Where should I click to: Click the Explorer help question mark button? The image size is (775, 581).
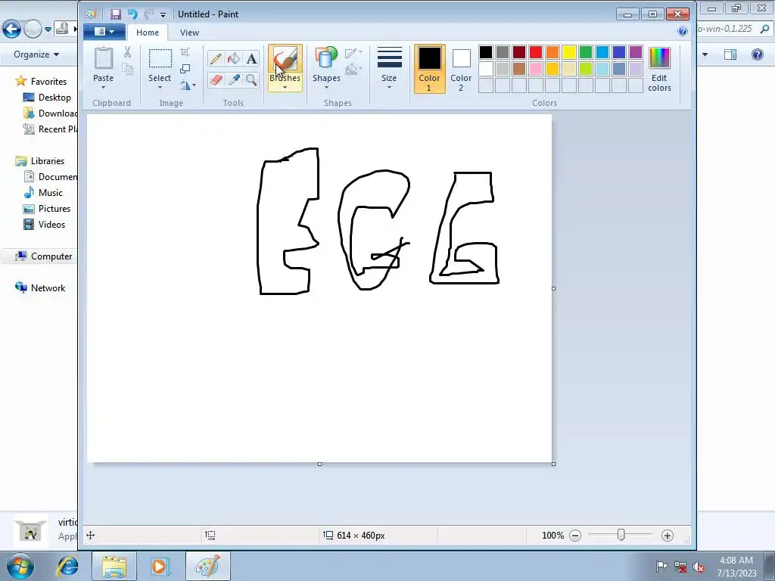point(757,54)
